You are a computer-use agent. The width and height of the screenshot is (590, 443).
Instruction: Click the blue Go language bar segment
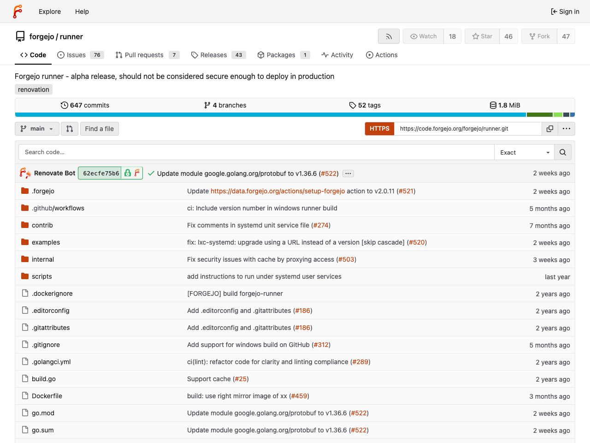271,114
